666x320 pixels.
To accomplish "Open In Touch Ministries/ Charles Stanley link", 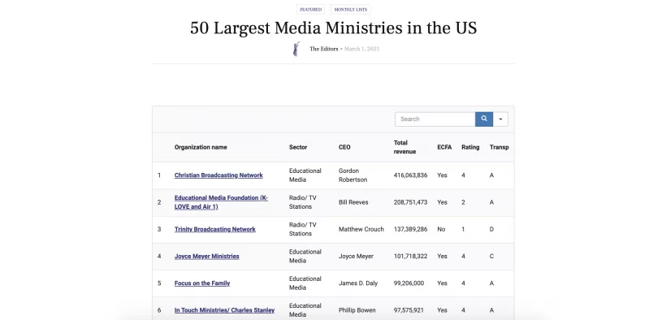I will [x=224, y=310].
